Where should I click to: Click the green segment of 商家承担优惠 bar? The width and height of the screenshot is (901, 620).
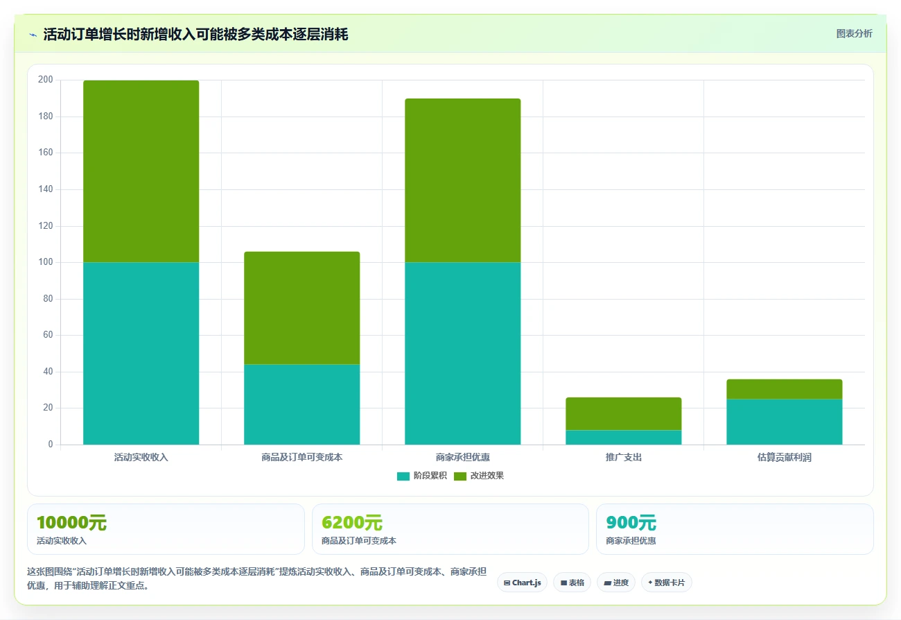(462, 180)
